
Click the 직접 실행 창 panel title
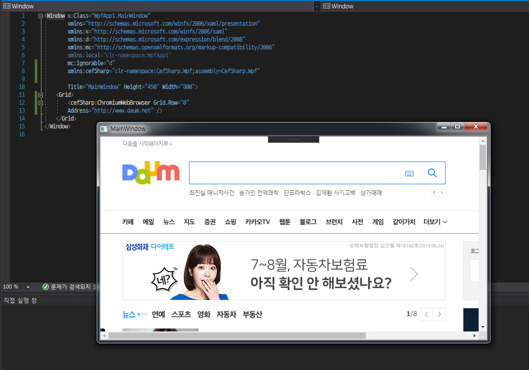tap(20, 300)
